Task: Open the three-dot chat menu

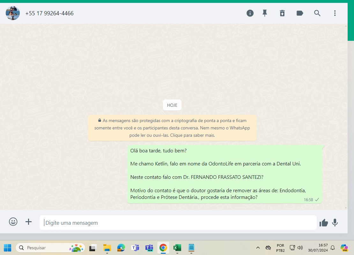Action: (x=335, y=13)
